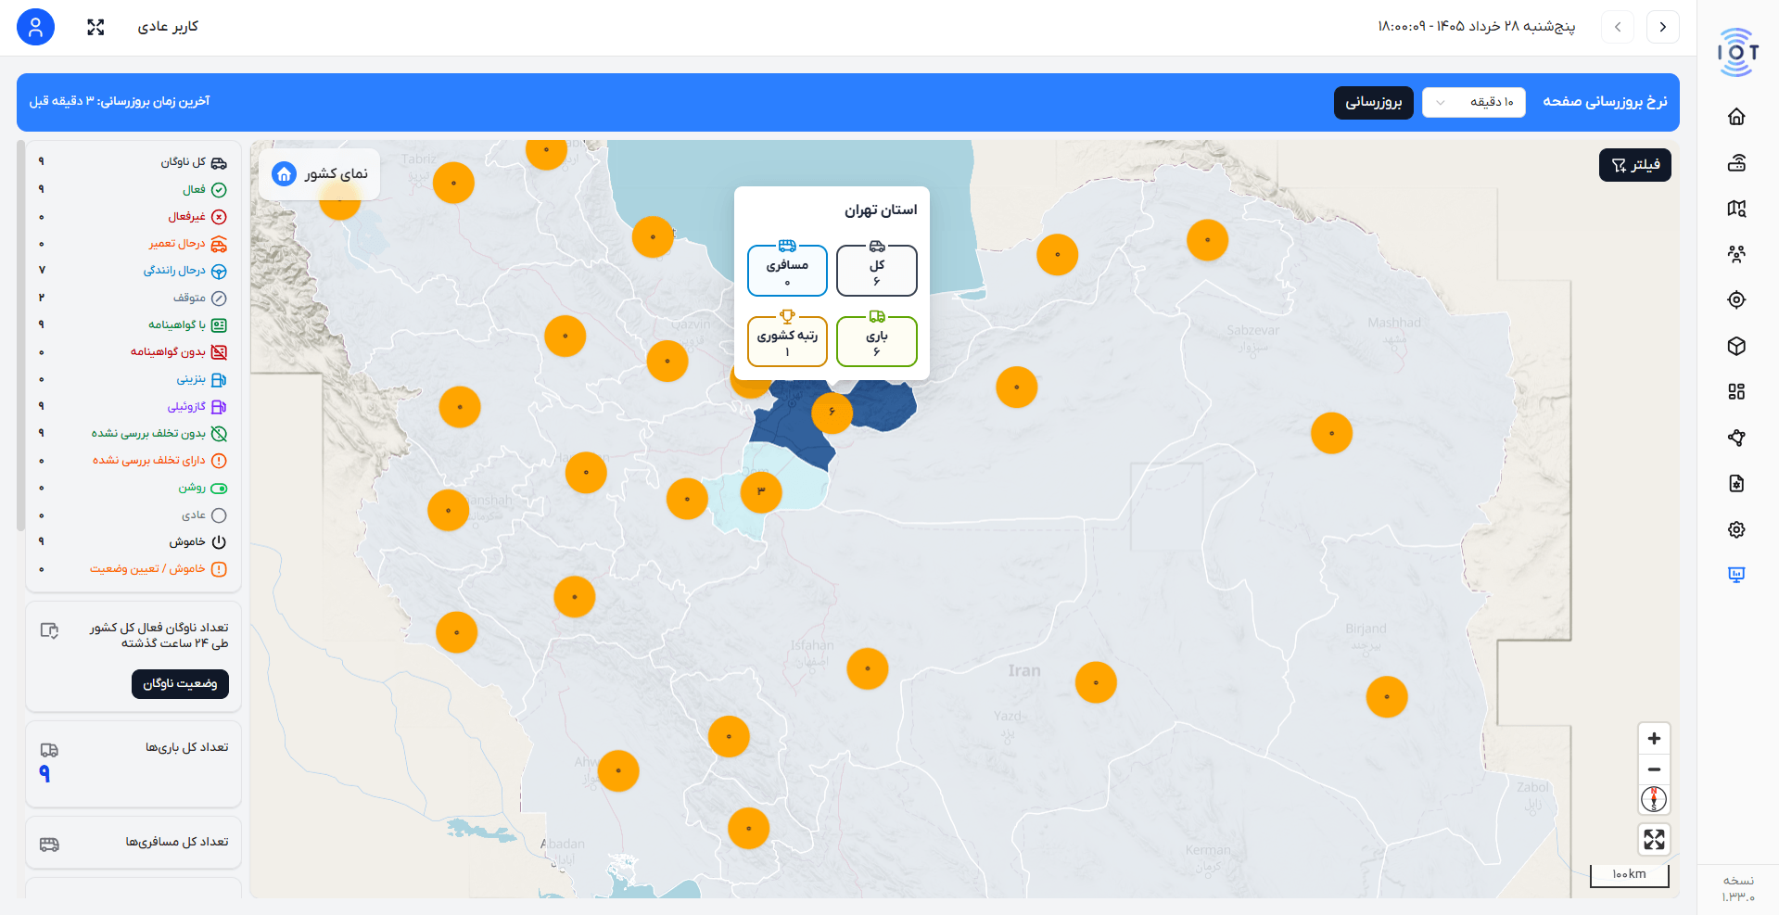The image size is (1779, 915).
Task: Select the رتبه کشوری card in Tehran popup
Action: (x=787, y=341)
